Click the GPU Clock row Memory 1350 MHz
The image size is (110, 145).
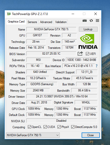click(62, 109)
